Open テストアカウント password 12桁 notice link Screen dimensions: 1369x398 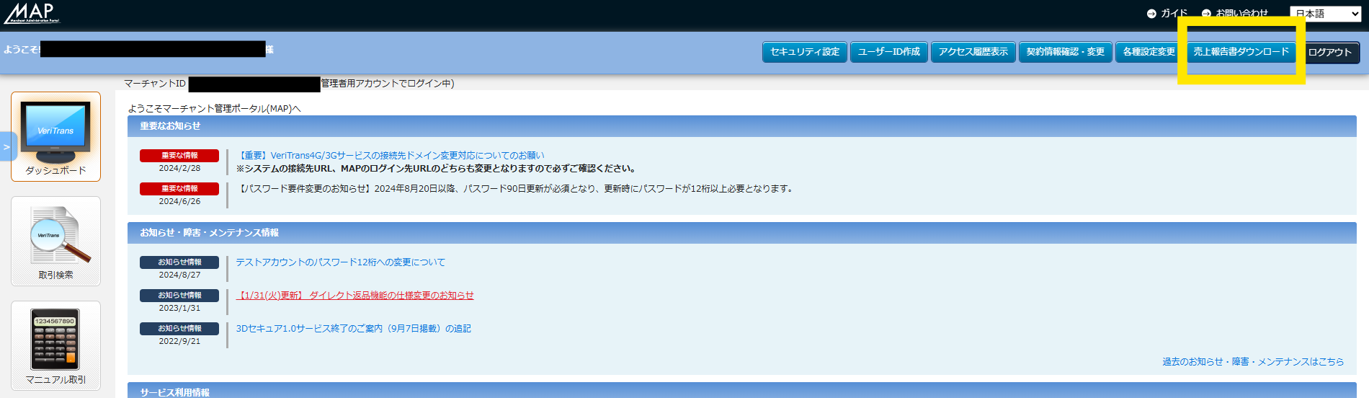[340, 262]
